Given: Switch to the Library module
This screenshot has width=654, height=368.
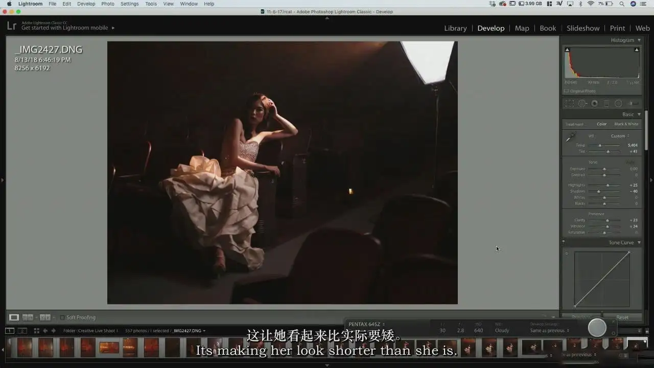Looking at the screenshot, I should (455, 28).
